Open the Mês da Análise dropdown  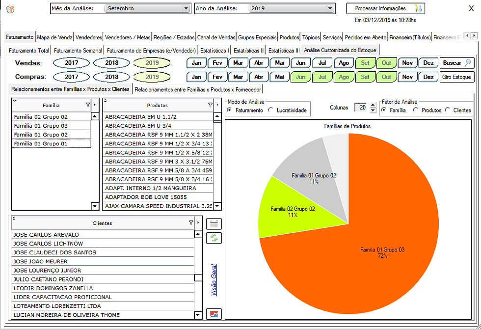pyautogui.click(x=186, y=9)
